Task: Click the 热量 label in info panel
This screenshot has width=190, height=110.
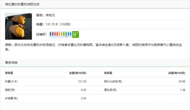Action: 40,24
